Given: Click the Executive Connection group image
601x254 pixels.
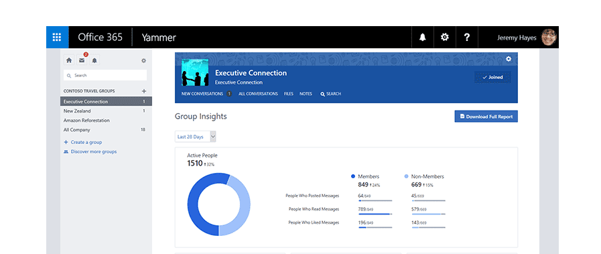Looking at the screenshot, I should point(195,72).
